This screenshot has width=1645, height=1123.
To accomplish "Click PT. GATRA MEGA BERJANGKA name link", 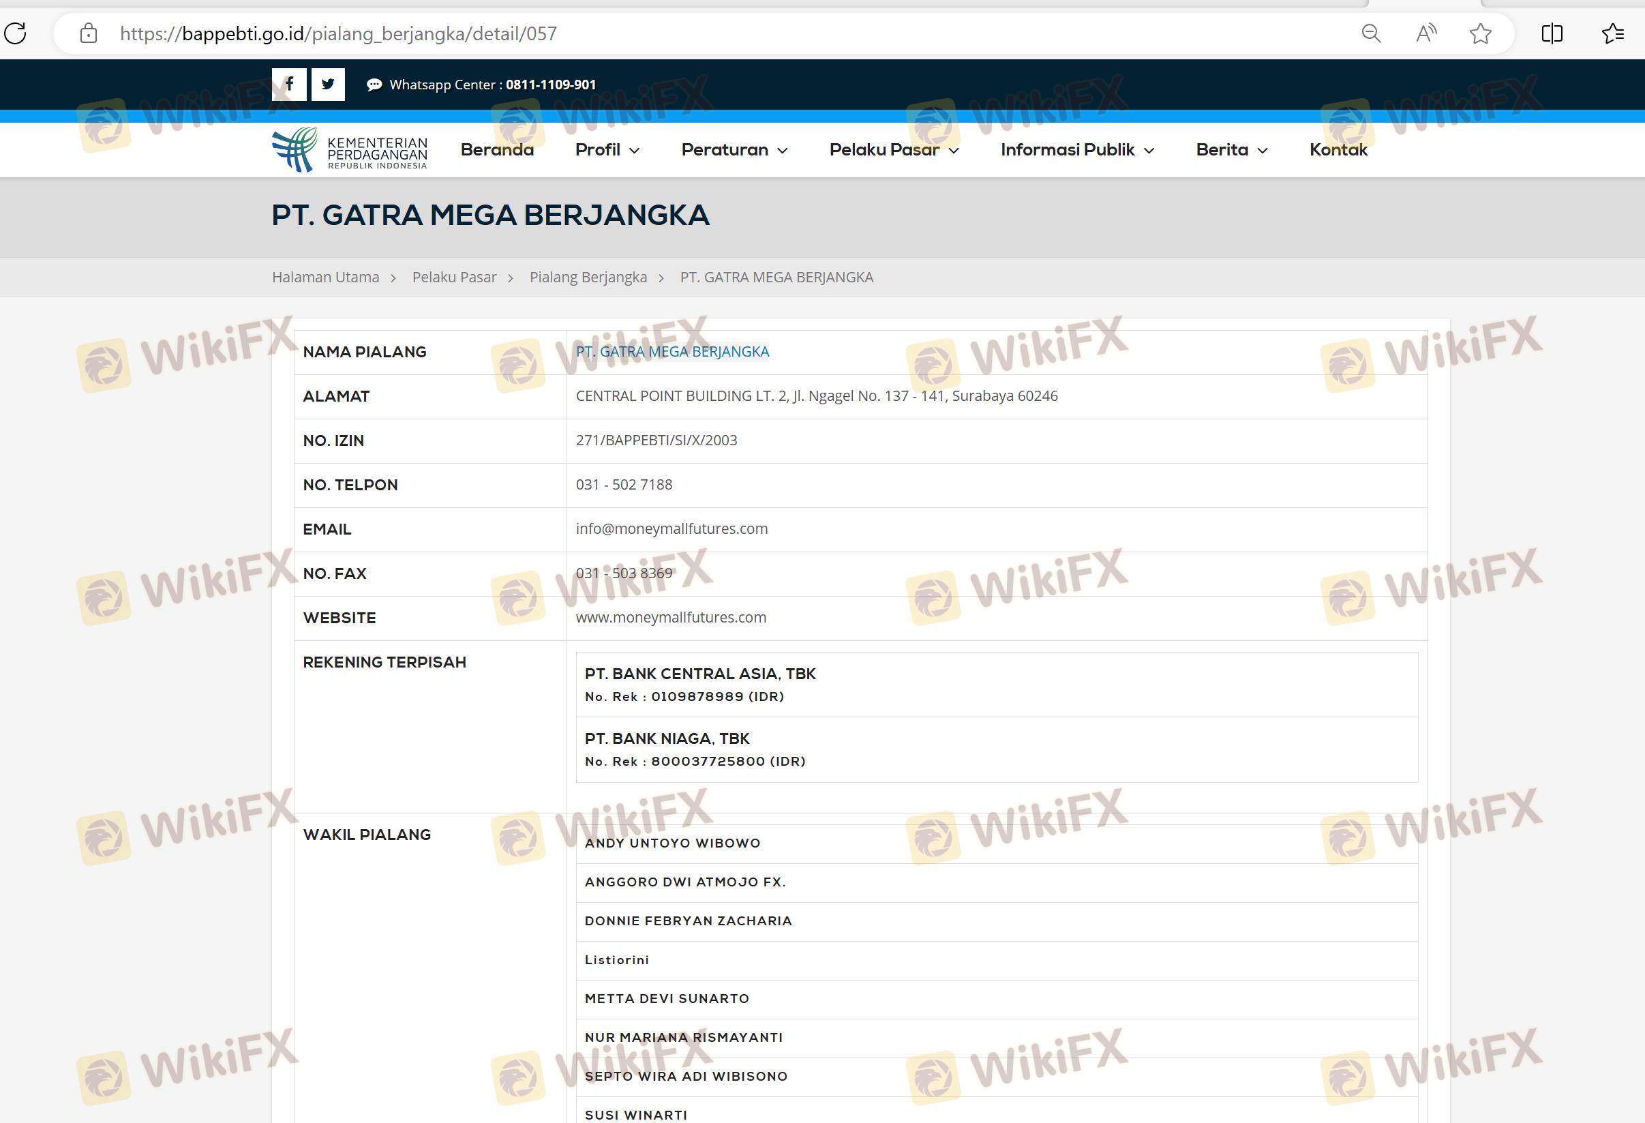I will pos(671,352).
